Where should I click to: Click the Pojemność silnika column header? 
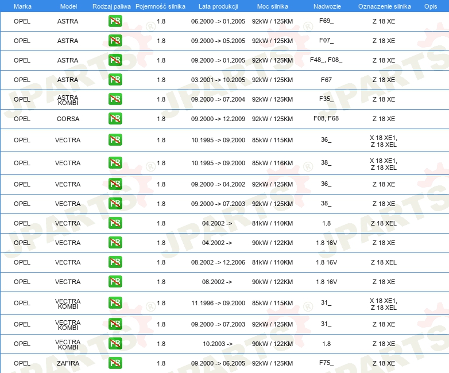160,6
